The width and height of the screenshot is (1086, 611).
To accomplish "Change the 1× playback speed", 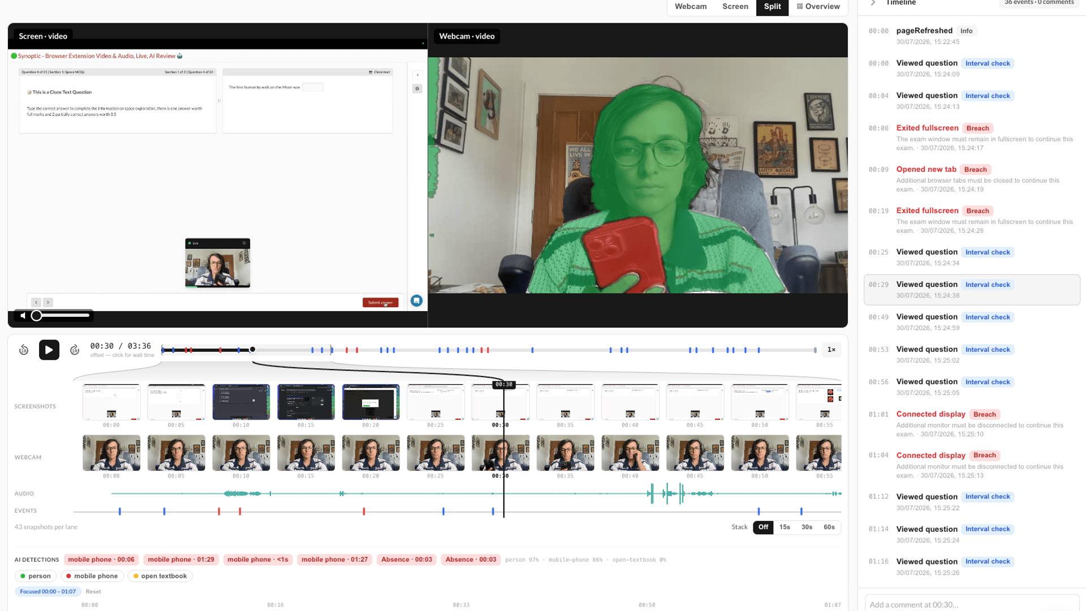I will (831, 350).
